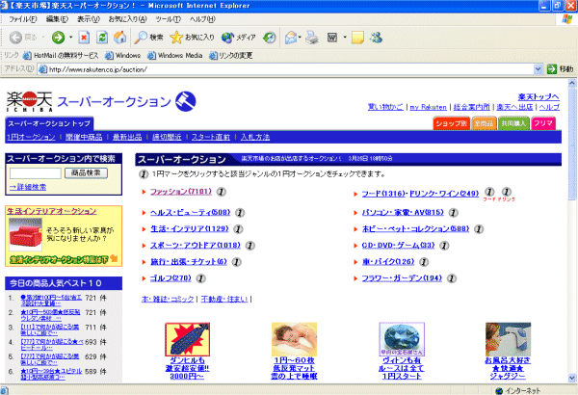Click the 1円 mark next to 車・バイク

(x=424, y=262)
